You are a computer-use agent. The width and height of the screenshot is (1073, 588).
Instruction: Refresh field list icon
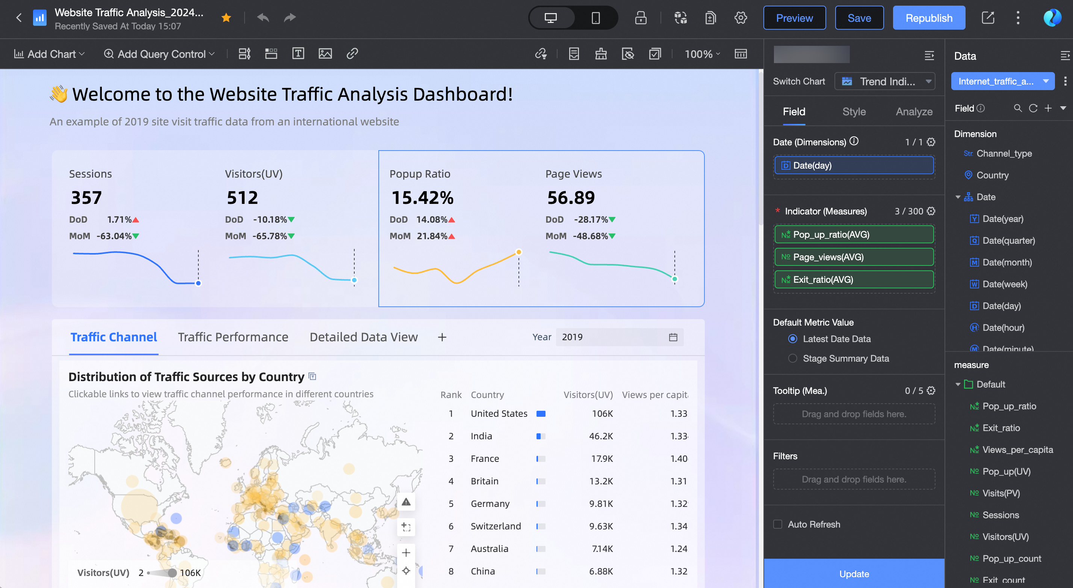pyautogui.click(x=1032, y=108)
